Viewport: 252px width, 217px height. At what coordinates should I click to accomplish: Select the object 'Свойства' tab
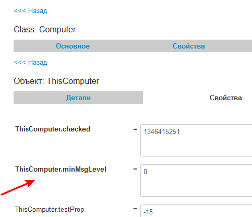(225, 98)
